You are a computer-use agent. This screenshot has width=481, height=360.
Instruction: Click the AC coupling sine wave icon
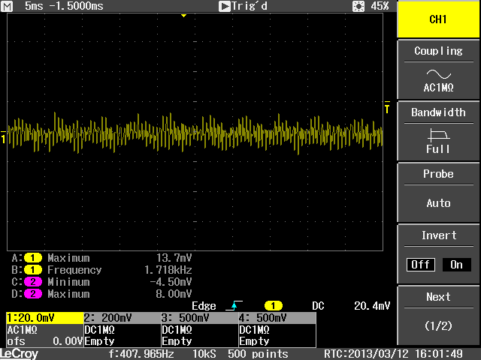tap(439, 74)
